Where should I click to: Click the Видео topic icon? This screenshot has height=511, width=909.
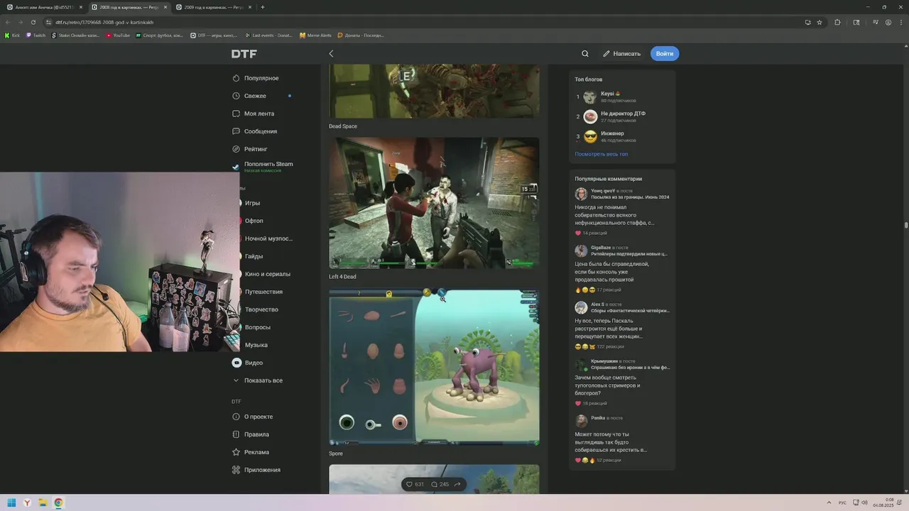(x=236, y=363)
